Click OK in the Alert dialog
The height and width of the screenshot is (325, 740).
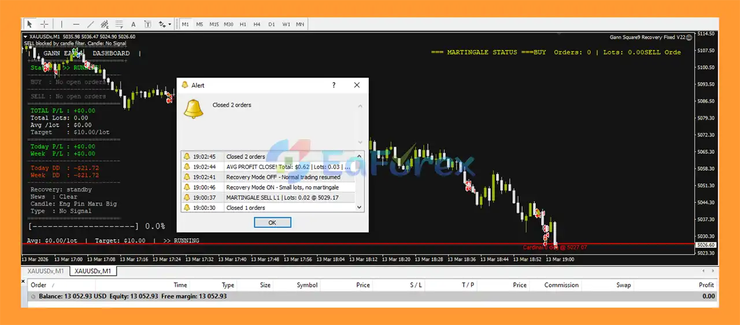pyautogui.click(x=272, y=222)
